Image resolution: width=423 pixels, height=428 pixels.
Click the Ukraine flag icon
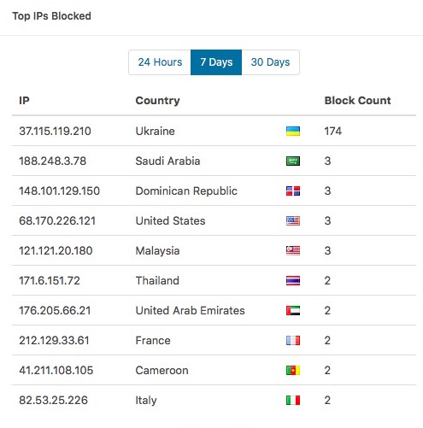tap(293, 132)
